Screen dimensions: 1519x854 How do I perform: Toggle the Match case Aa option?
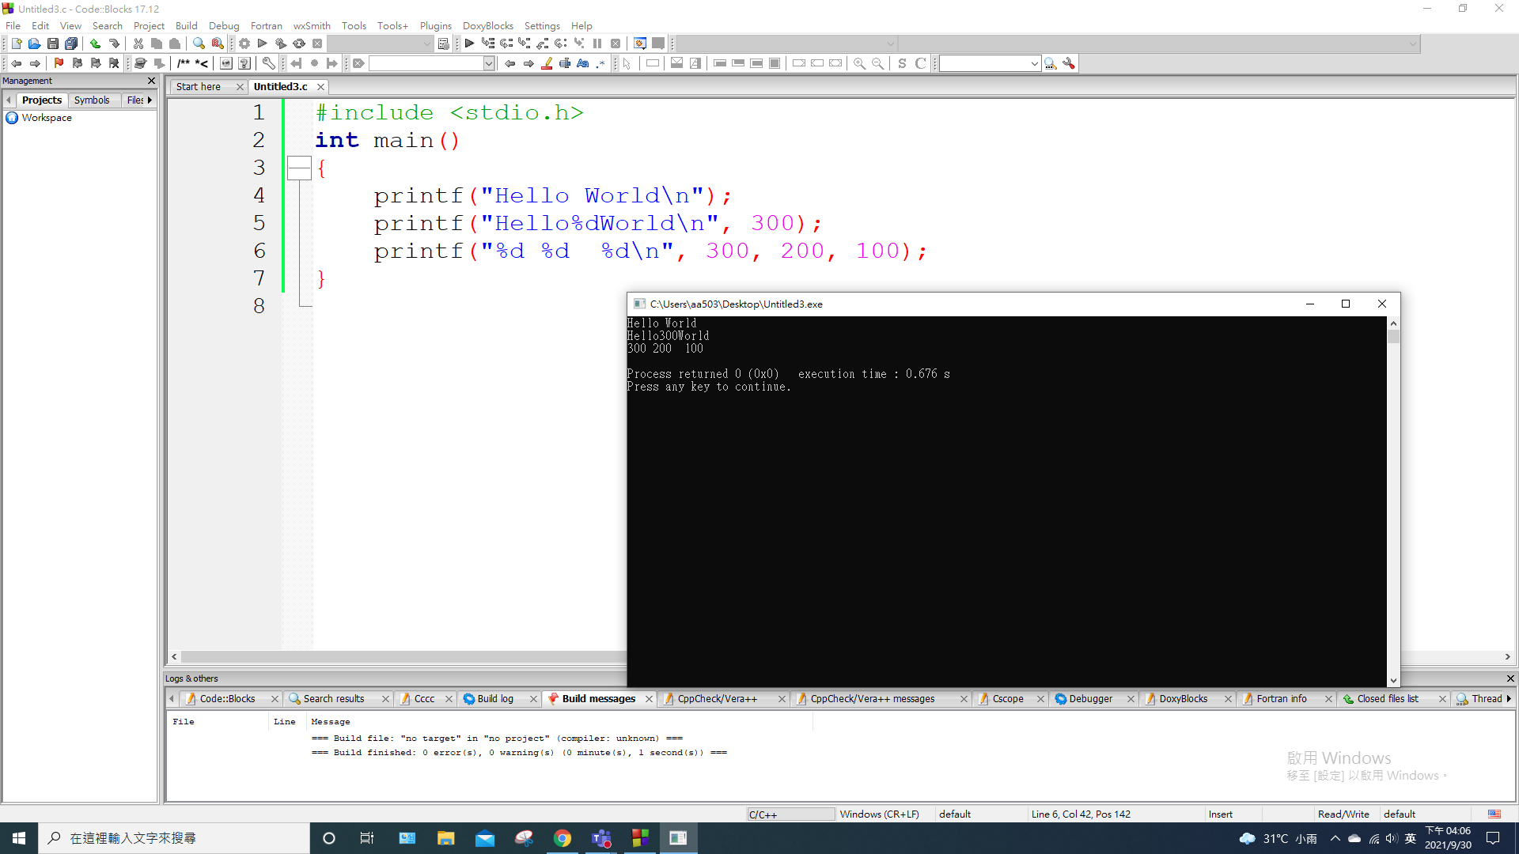coord(583,63)
